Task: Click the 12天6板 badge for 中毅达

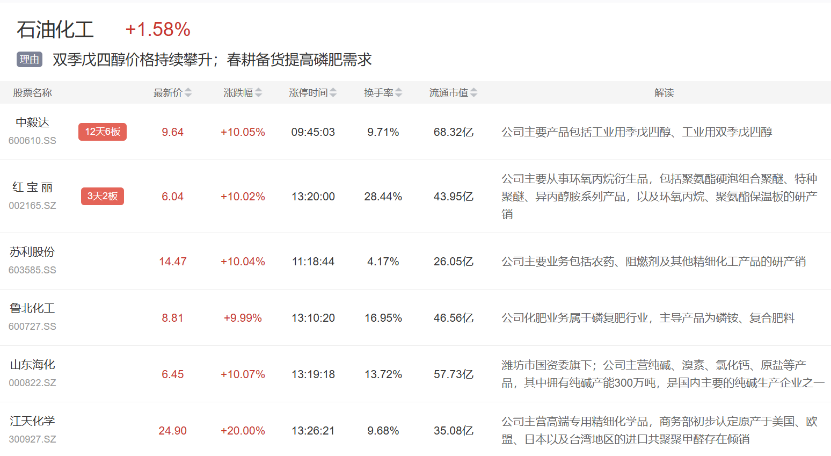Action: click(103, 132)
